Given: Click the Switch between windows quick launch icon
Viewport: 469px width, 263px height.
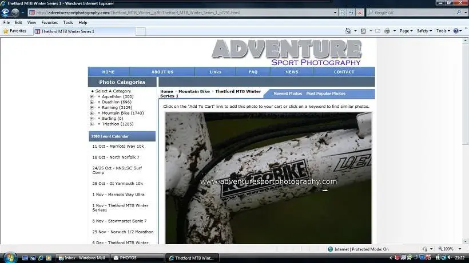Looking at the screenshot, I should (33, 258).
